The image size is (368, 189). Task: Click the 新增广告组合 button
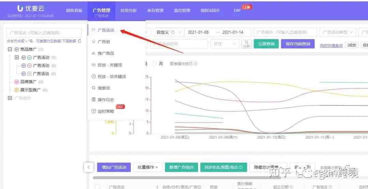[x=181, y=167]
